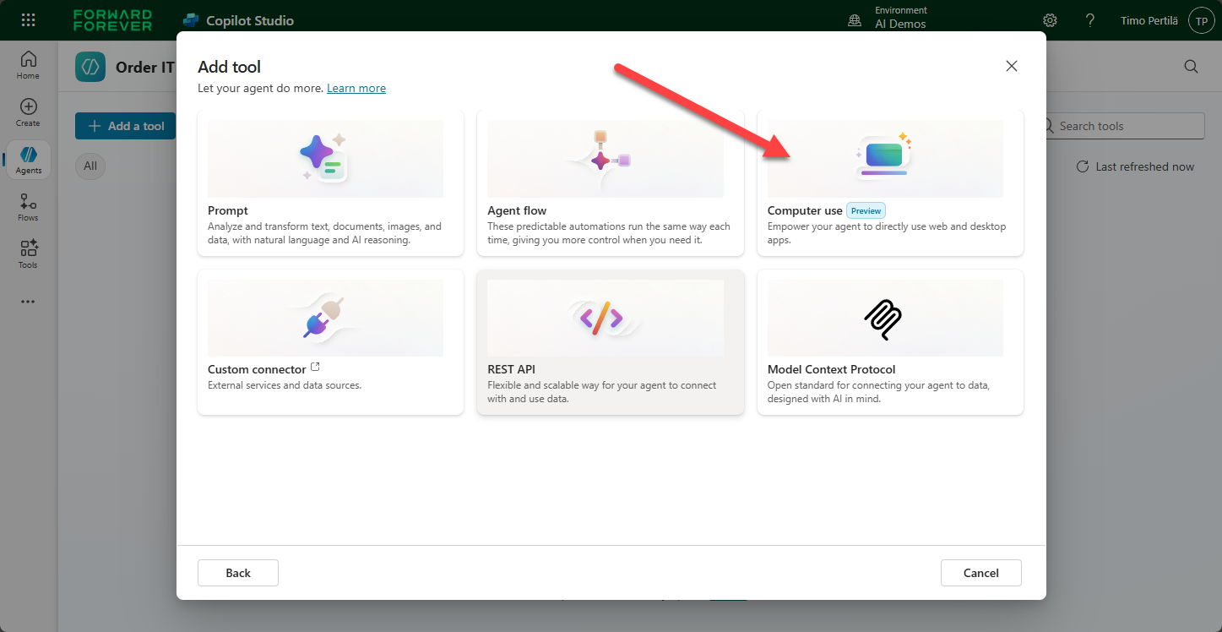1222x632 pixels.
Task: Click Cancel to dismiss Add tool
Action: pos(980,573)
